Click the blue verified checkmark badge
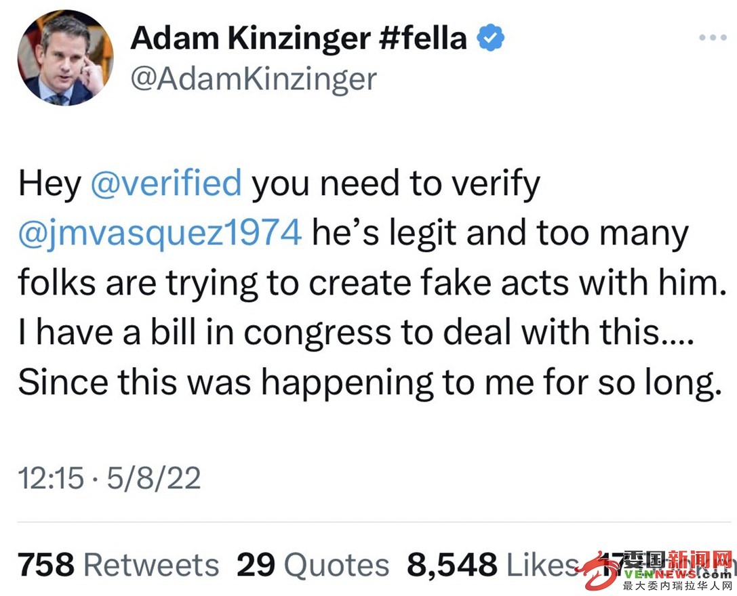This screenshot has height=596, width=737. point(491,38)
